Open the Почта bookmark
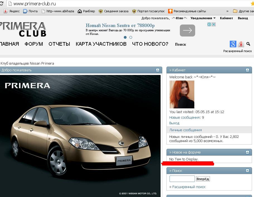254x197 pixels. click(30, 11)
